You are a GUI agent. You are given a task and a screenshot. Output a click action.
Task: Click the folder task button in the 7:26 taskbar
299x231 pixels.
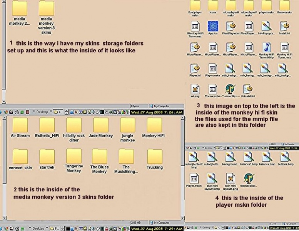pos(58,112)
